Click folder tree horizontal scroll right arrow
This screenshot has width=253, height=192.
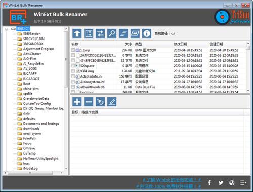pyautogui.click(x=61, y=173)
